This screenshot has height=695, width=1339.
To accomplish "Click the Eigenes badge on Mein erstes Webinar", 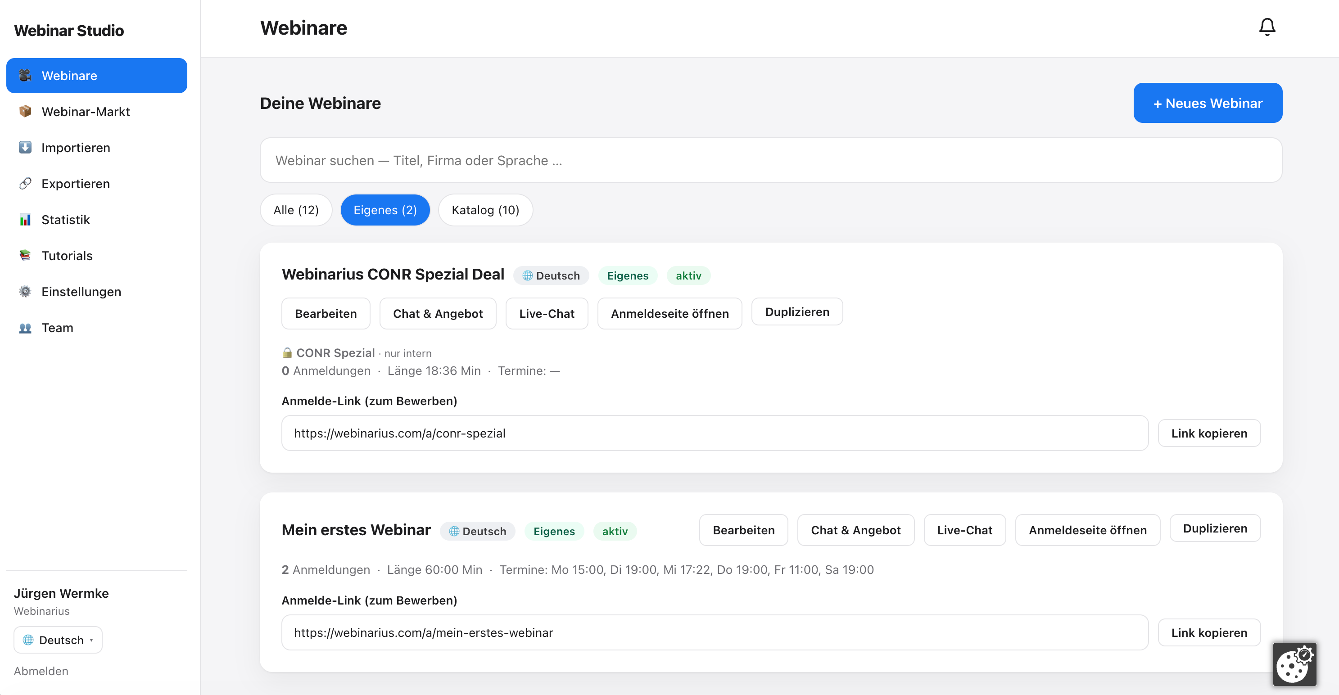I will point(554,531).
